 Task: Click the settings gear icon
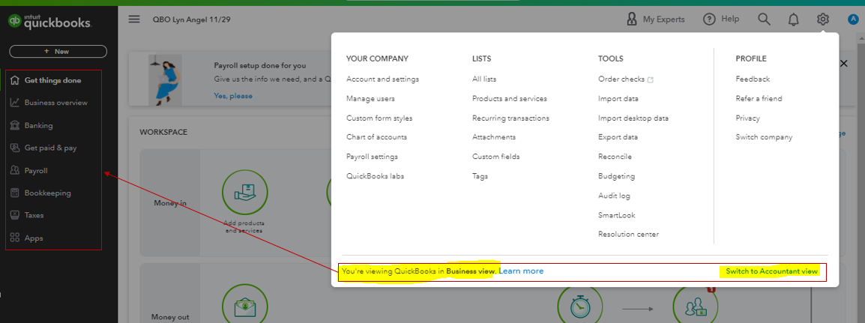(822, 19)
